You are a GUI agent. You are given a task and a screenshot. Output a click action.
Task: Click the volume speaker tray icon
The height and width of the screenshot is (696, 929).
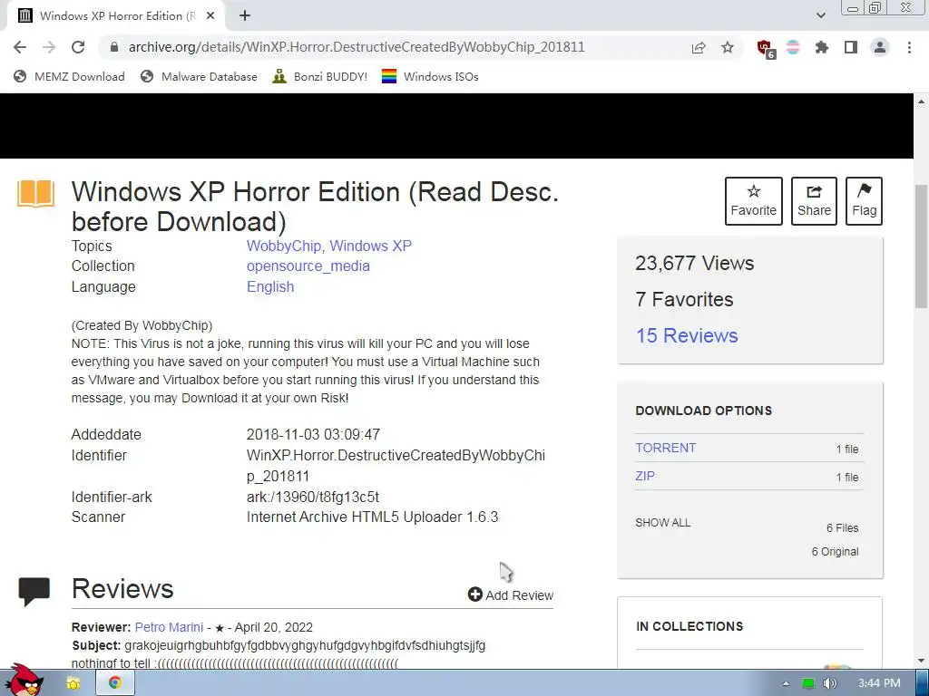tap(829, 683)
